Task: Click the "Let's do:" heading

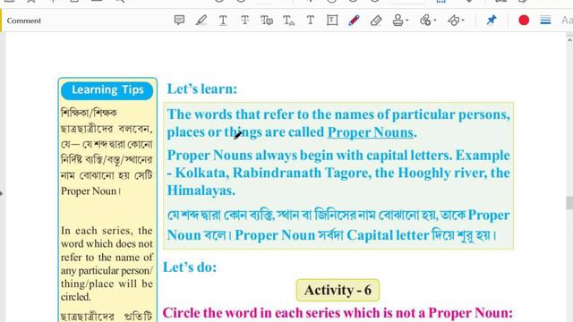Action: [x=190, y=267]
